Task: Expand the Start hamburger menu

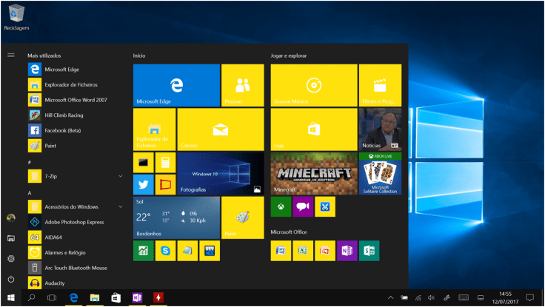Action: [x=11, y=55]
